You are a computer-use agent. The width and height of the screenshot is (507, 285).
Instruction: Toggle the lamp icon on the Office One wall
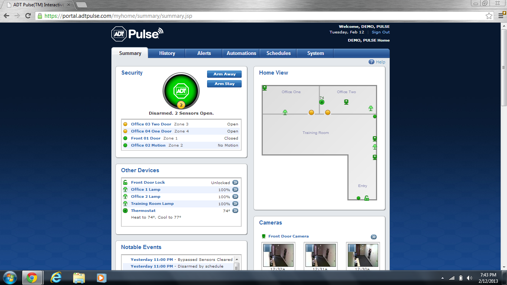click(x=285, y=112)
